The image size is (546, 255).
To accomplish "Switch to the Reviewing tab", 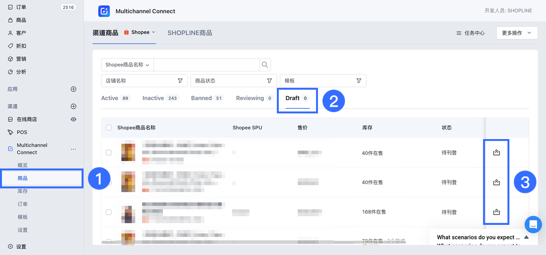I will tap(254, 98).
